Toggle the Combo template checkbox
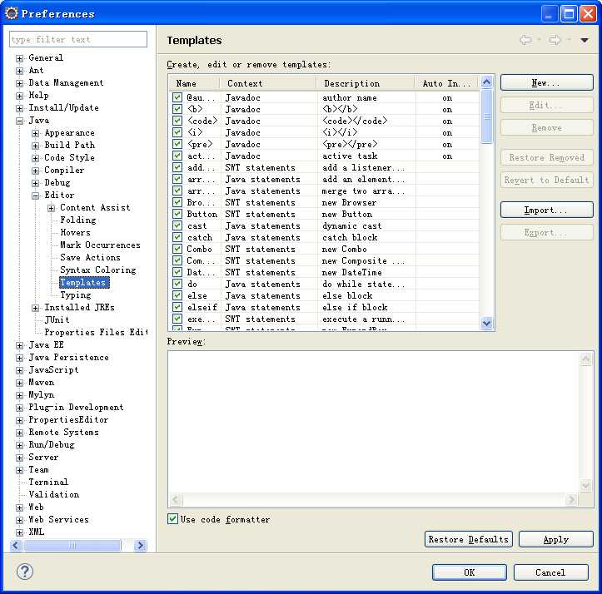Viewport: 602px width, 594px height. [x=177, y=249]
